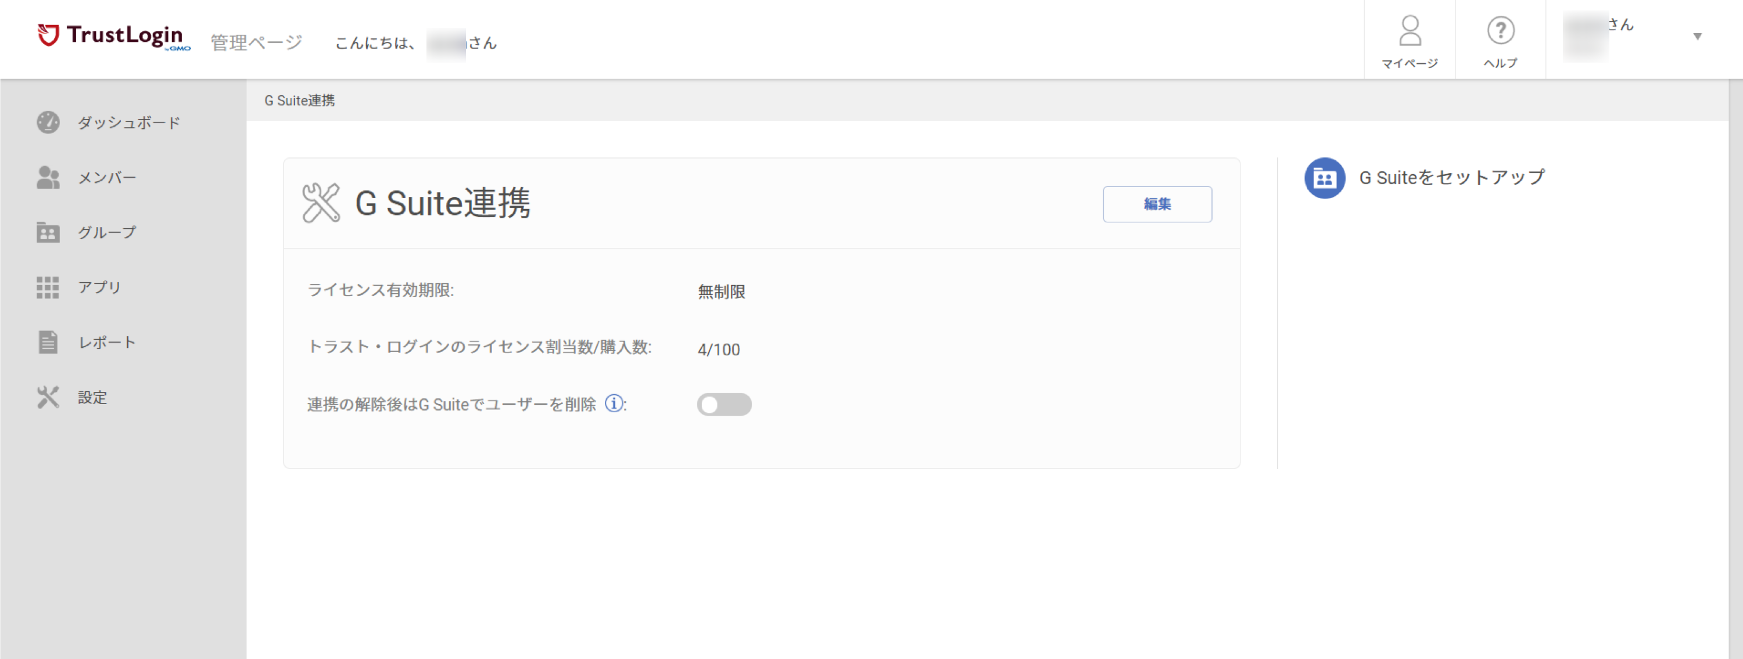Open G Suiteをセットアップ link

click(x=1452, y=178)
